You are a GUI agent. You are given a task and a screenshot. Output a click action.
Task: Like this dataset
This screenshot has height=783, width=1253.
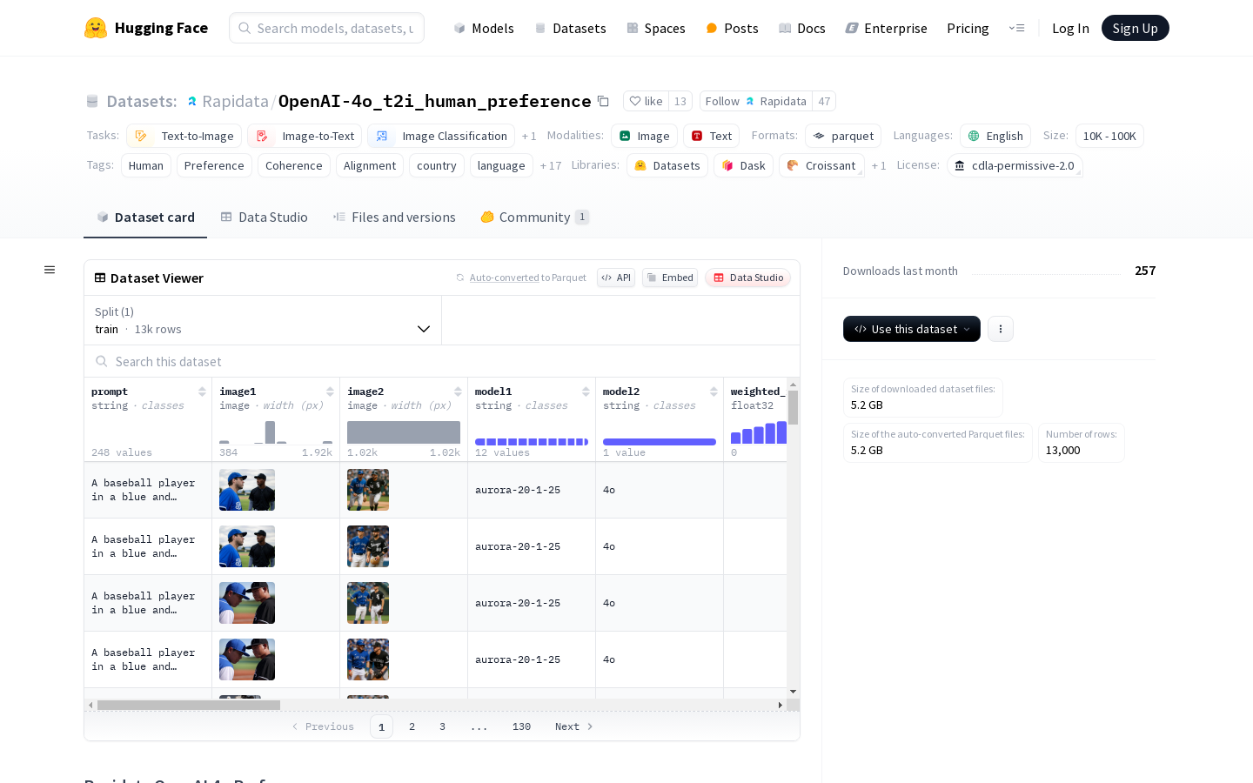647,101
